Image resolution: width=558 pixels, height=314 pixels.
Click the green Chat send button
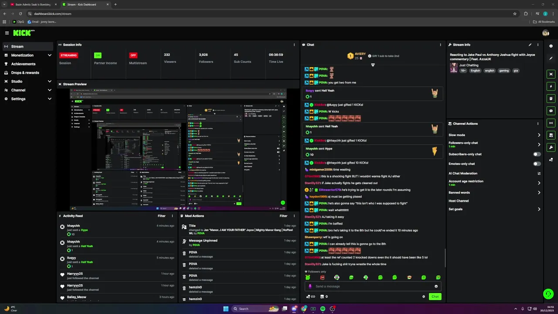tap(435, 297)
